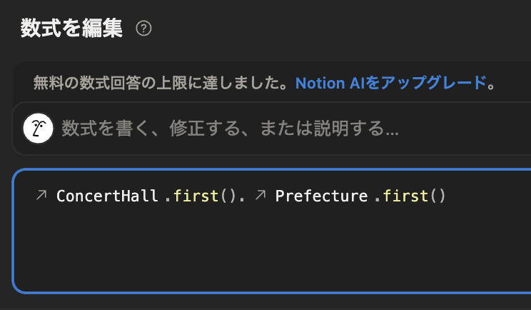Image resolution: width=531 pixels, height=310 pixels.
Task: Select the Prefecture property token
Action: click(321, 196)
